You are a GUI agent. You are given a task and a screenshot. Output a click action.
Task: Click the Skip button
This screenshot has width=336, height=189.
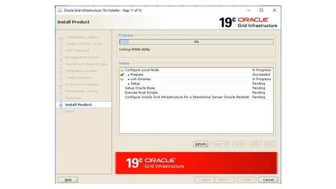[269, 144]
